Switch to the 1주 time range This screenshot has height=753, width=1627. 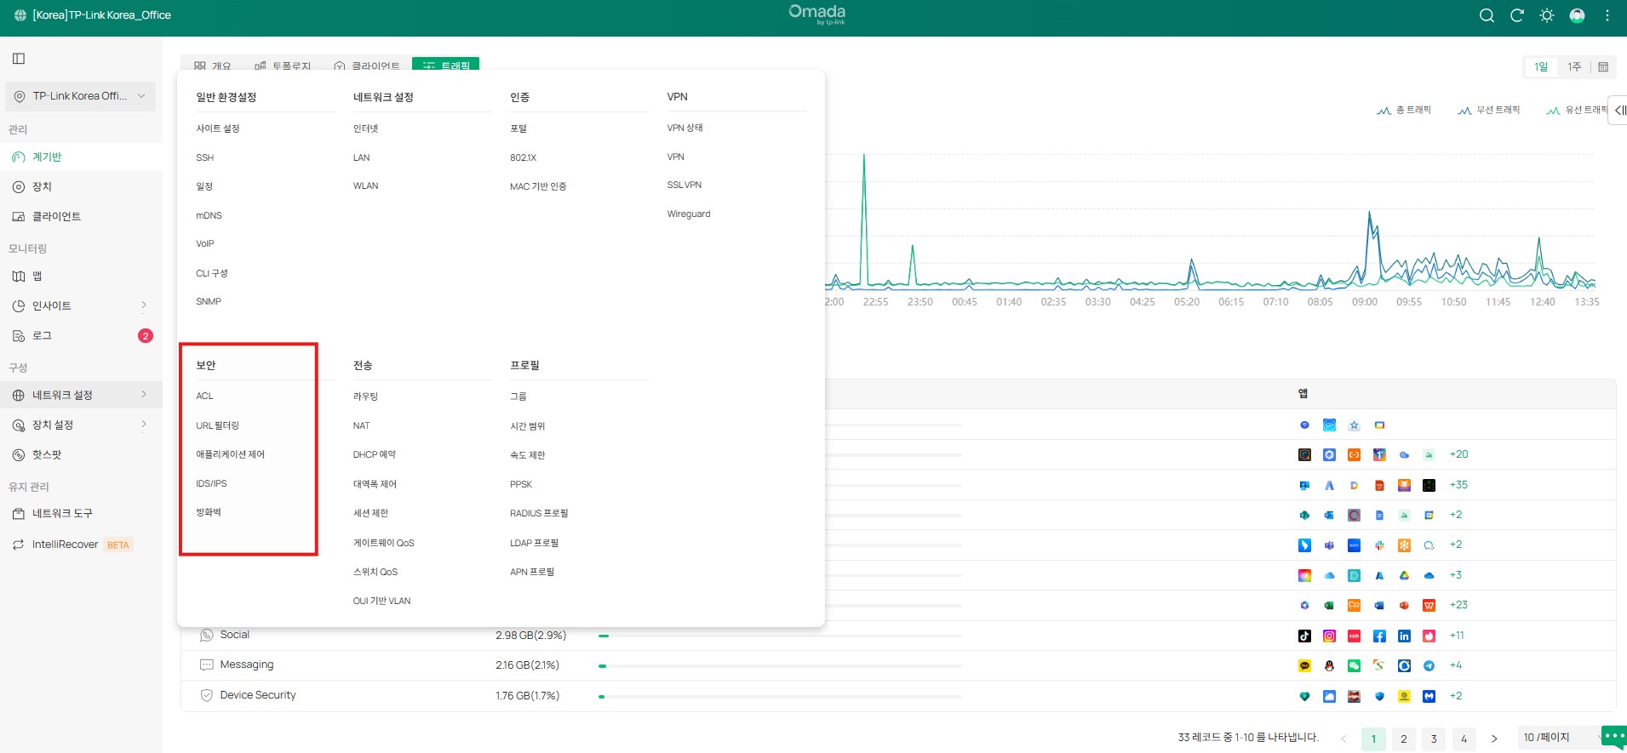(1574, 67)
